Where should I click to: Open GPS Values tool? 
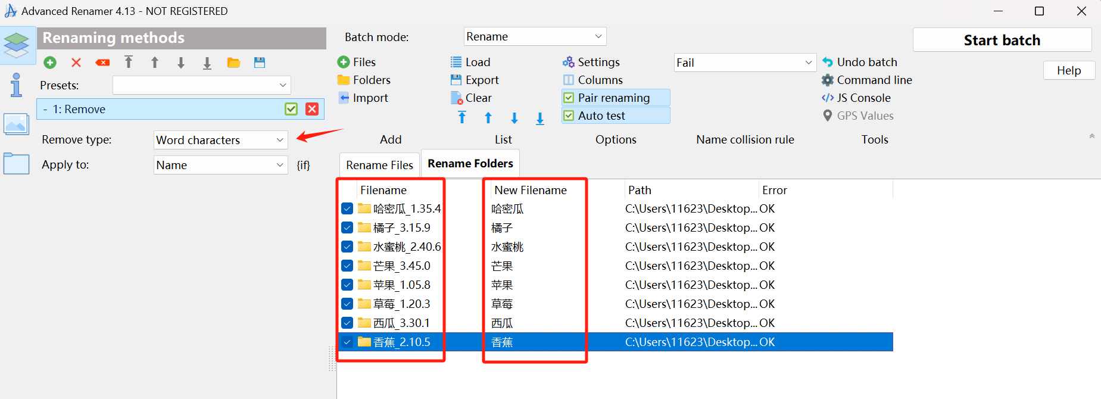tap(858, 116)
